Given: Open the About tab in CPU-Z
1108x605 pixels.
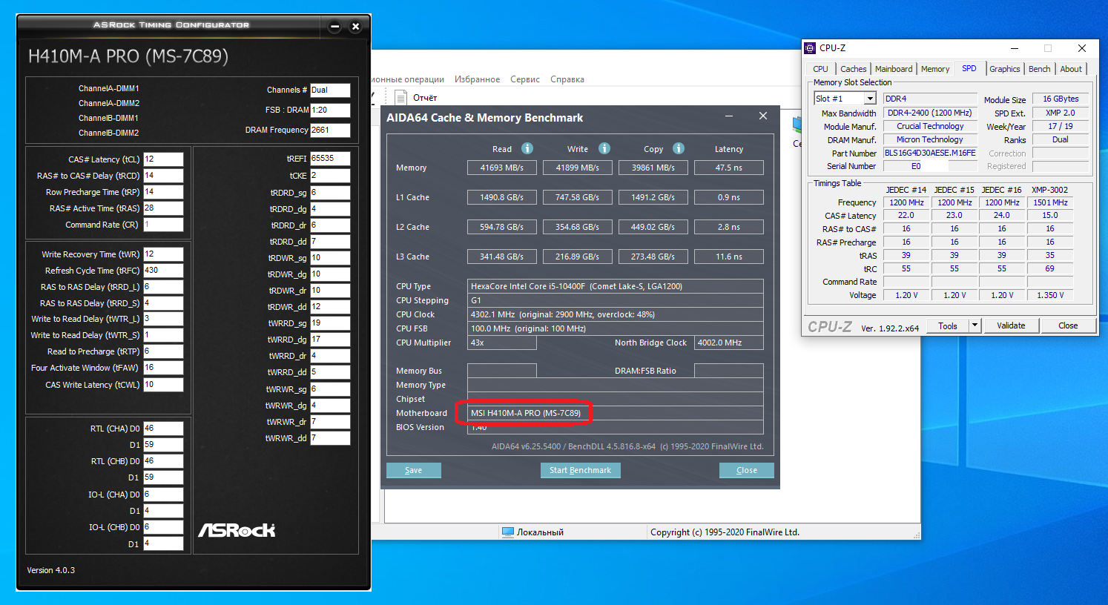Looking at the screenshot, I should pos(1071,69).
